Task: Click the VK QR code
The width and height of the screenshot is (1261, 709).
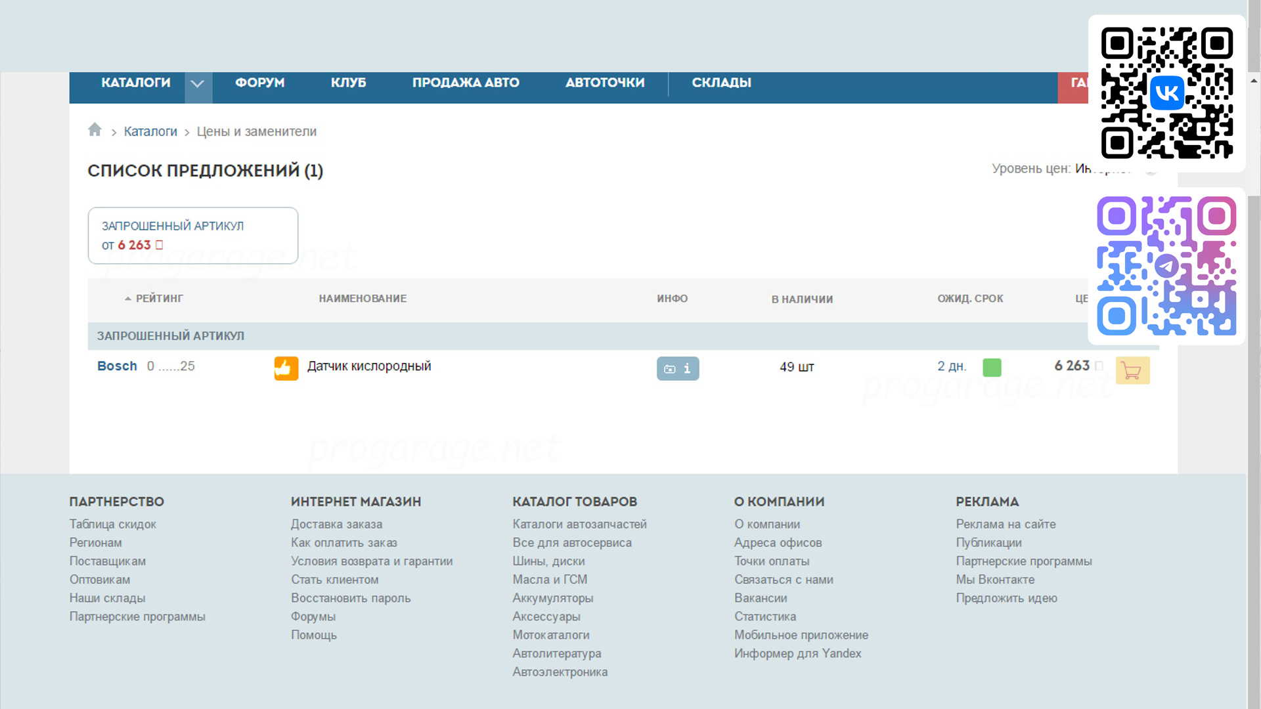Action: pyautogui.click(x=1166, y=93)
